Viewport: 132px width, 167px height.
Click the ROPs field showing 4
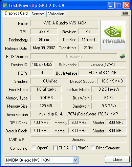point(42,73)
